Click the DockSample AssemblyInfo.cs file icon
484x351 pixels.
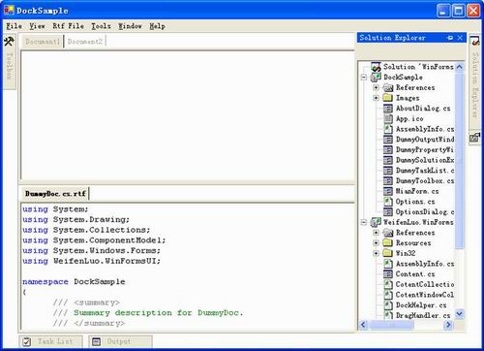click(388, 129)
